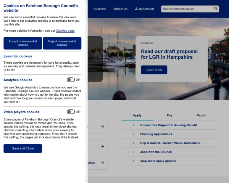Click the arrow icon on the first partially hidden card
Screen dimensions: 229x183
102,127
